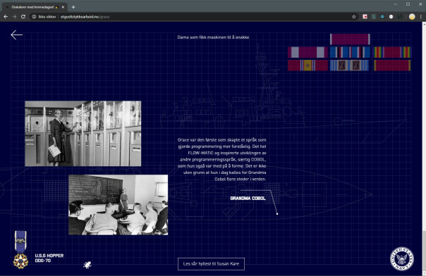
Task: Click the 'U.S.S HOPPER DDG-70' label
Action: click(49, 258)
